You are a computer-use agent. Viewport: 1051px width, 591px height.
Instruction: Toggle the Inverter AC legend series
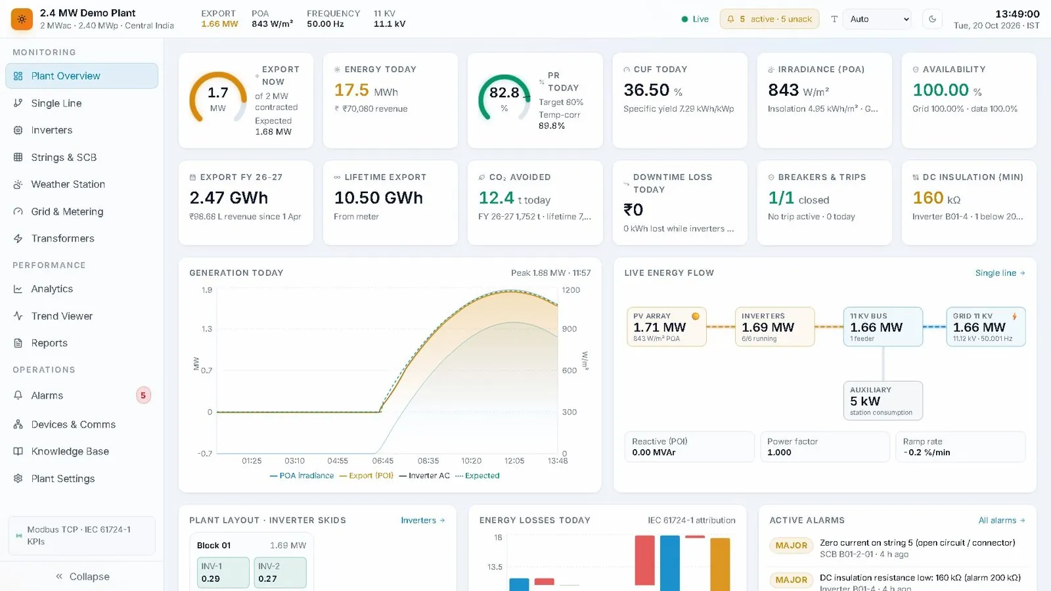click(x=424, y=475)
